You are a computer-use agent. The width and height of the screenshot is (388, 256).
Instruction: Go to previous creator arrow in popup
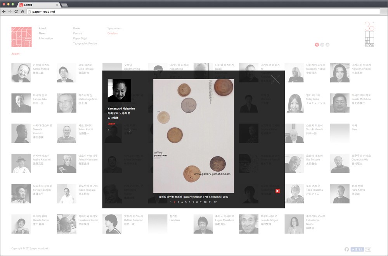pos(108,130)
